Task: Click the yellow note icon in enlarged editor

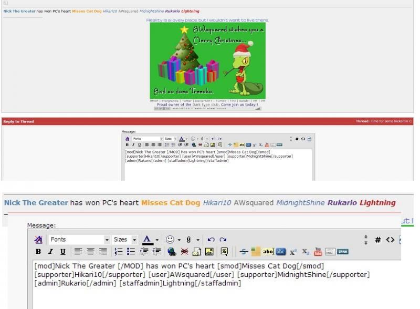Action: 256,252
